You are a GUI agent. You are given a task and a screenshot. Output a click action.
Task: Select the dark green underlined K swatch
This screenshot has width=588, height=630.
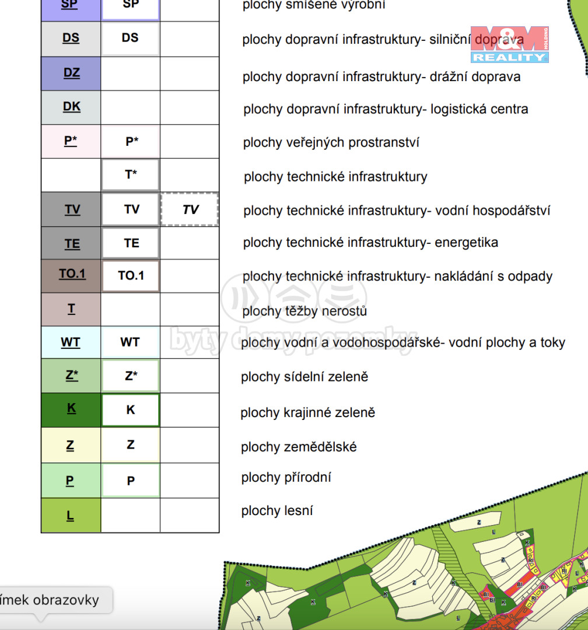click(71, 409)
